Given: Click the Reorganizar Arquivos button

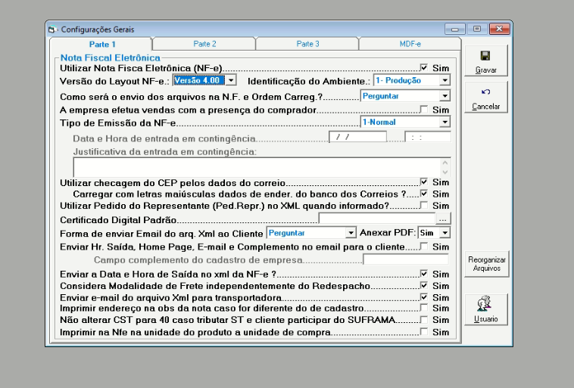Looking at the screenshot, I should click(x=486, y=264).
